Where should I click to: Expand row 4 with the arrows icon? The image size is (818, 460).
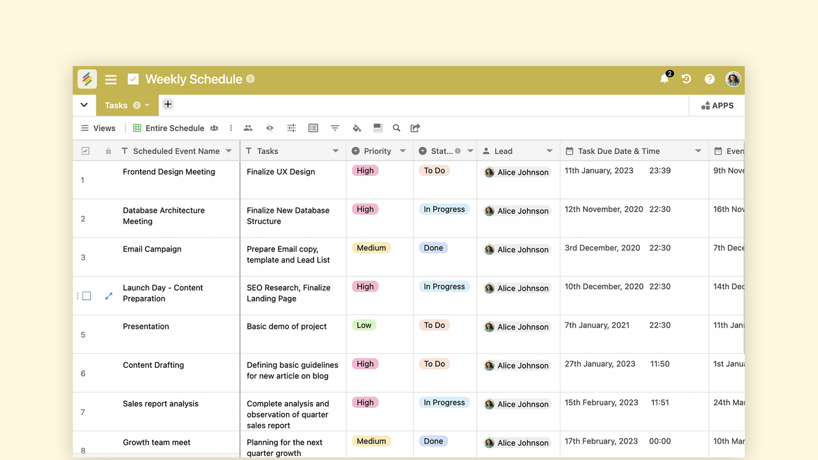click(x=109, y=296)
